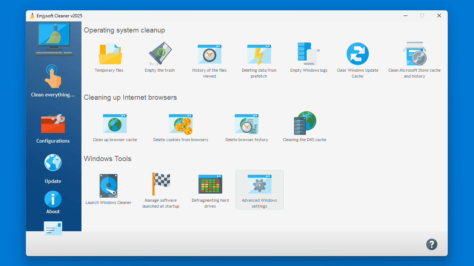Minimize the Emjysoft Cleaner window
The height and width of the screenshot is (266, 474).
405,16
